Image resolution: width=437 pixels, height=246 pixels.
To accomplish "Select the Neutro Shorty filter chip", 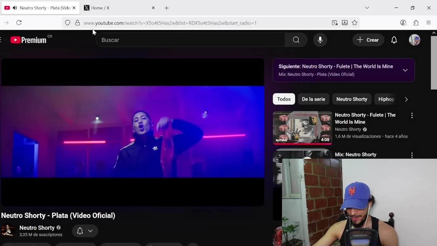I will coord(352,99).
